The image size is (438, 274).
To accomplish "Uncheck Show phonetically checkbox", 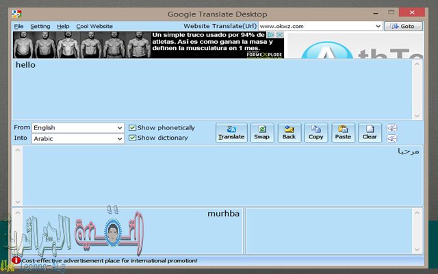I will click(x=133, y=127).
